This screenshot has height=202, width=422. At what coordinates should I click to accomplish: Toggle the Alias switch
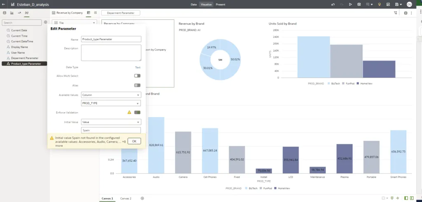[x=137, y=85]
